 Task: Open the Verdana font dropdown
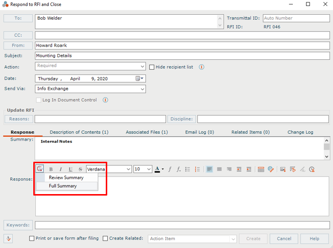[x=128, y=169]
